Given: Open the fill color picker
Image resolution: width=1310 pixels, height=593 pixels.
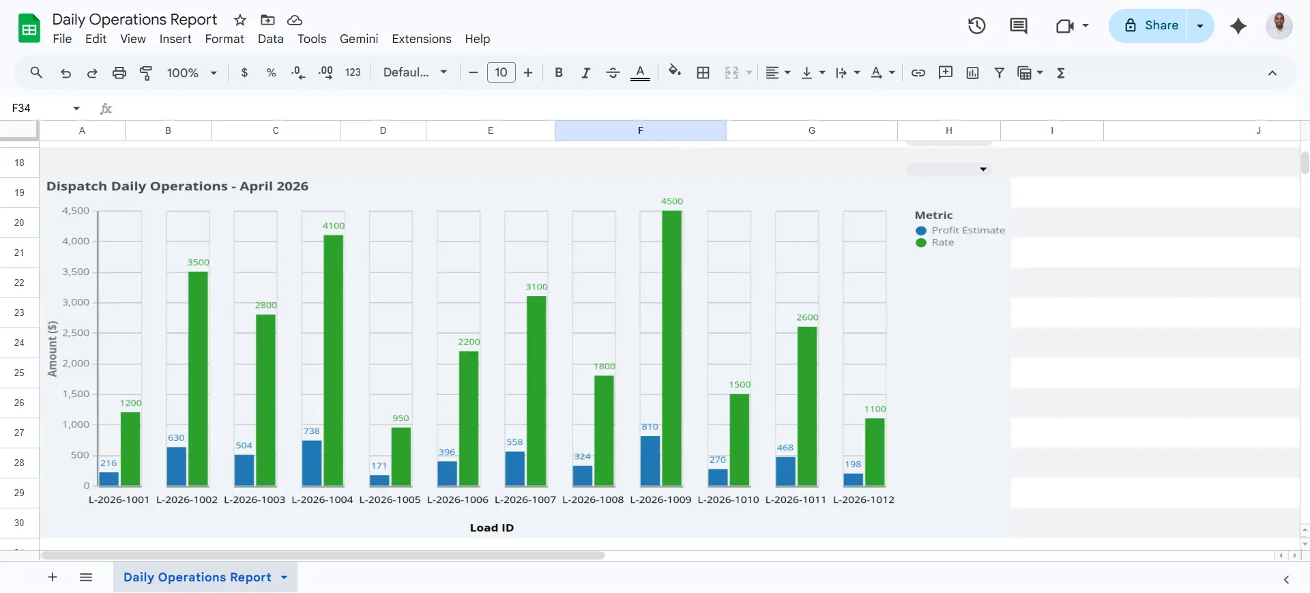Looking at the screenshot, I should click(675, 71).
